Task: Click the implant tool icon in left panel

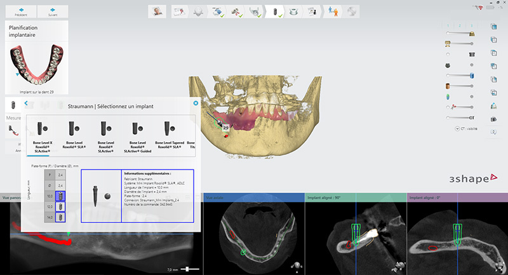Action: click(x=13, y=105)
